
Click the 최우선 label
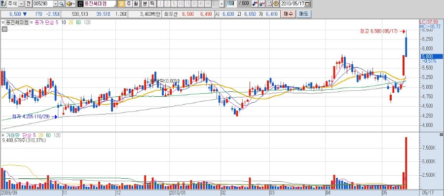(171, 14)
